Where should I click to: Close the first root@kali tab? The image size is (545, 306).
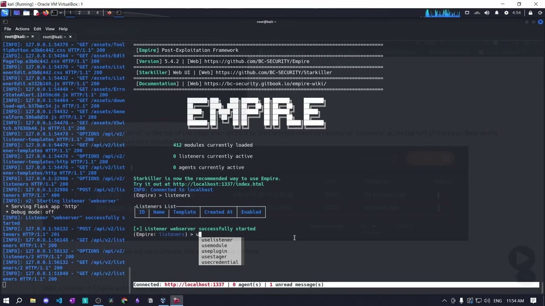(32, 37)
